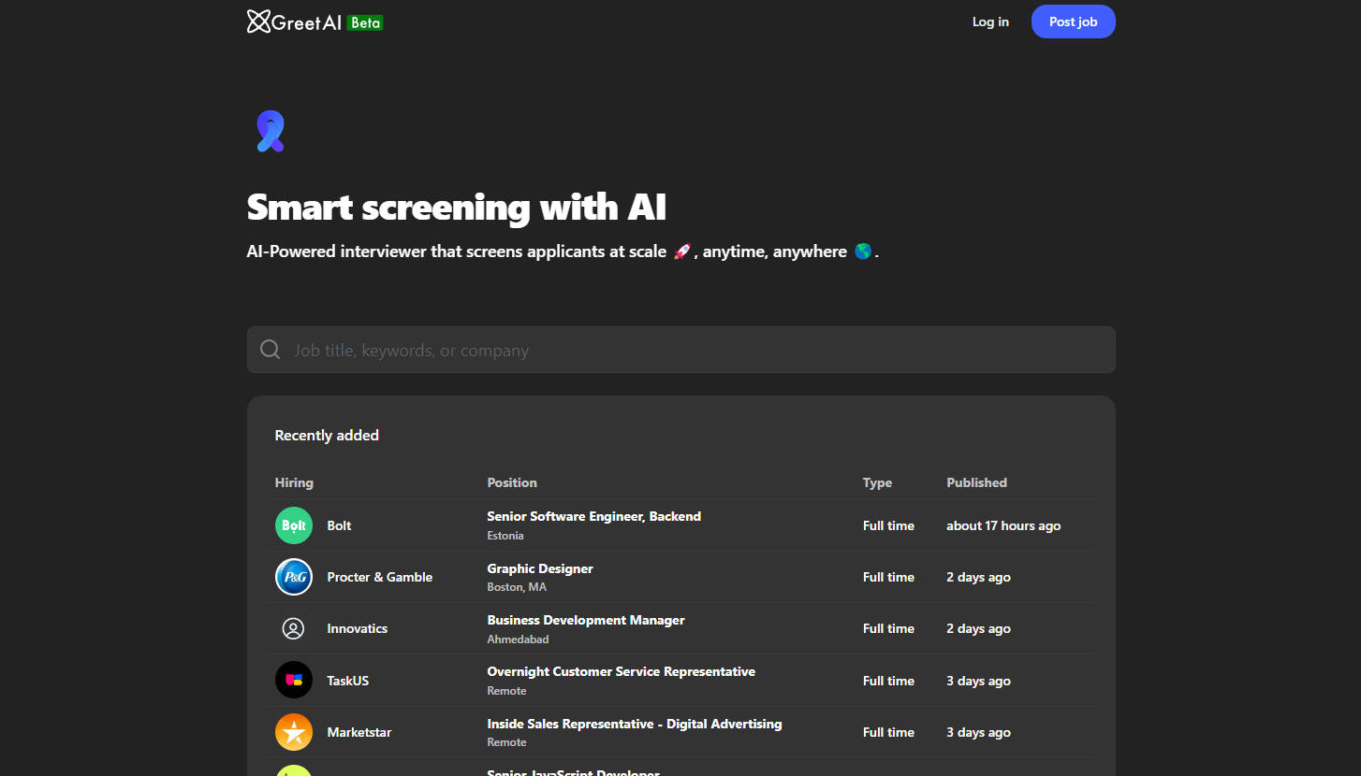Image resolution: width=1361 pixels, height=776 pixels.
Task: Click the Log in link
Action: [x=990, y=22]
